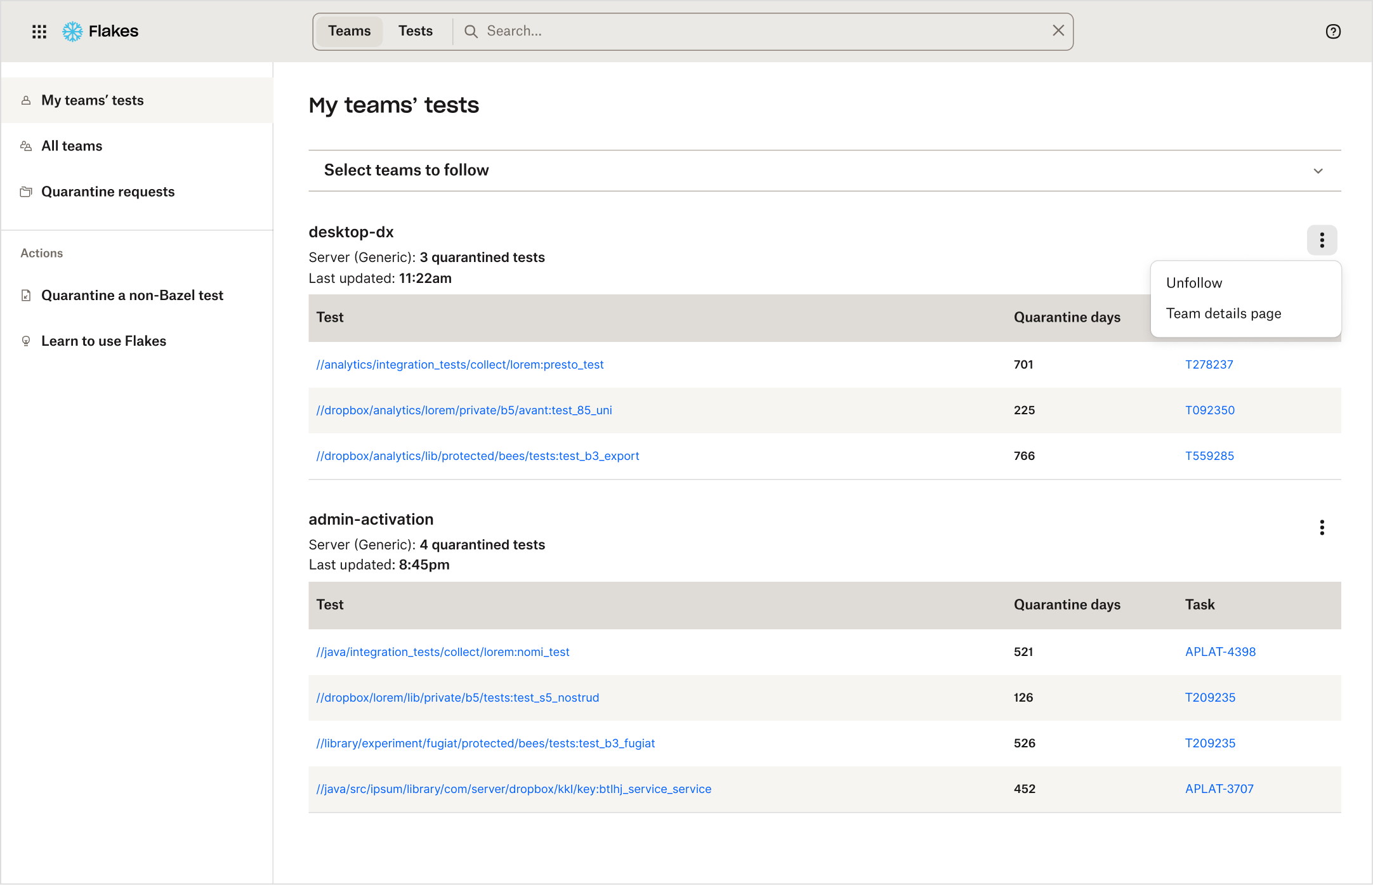Viewport: 1373px width, 885px height.
Task: Go to All teams in sidebar
Action: [x=72, y=146]
